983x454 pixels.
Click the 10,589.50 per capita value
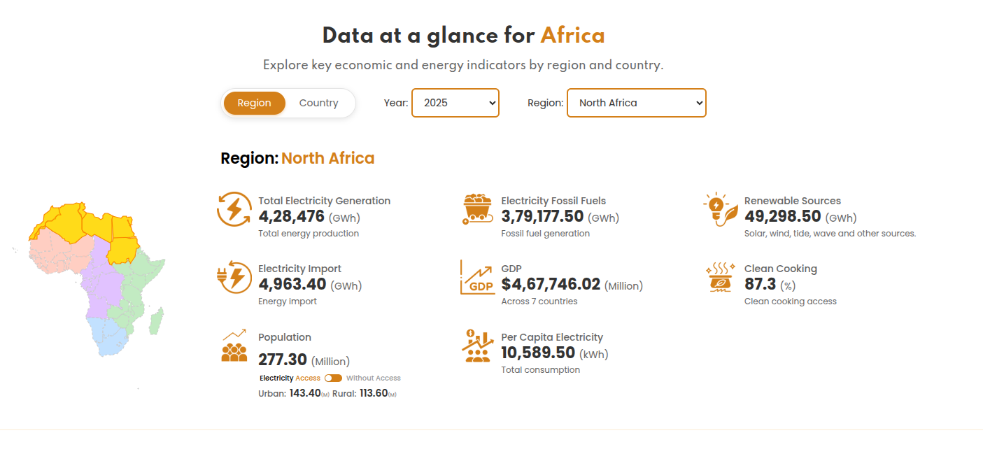click(x=538, y=353)
